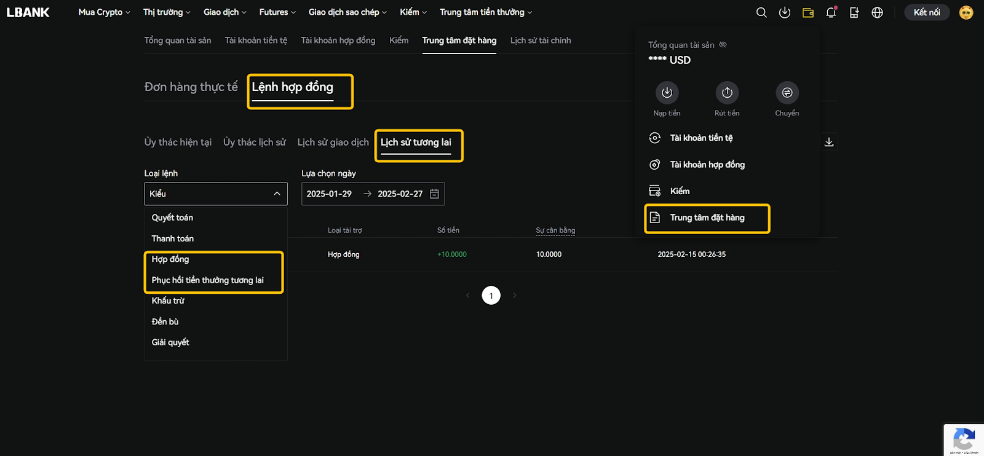Select the Đơn hàng thực tế tab
The image size is (984, 456).
pyautogui.click(x=191, y=87)
